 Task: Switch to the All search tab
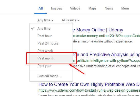[x=41, y=8]
